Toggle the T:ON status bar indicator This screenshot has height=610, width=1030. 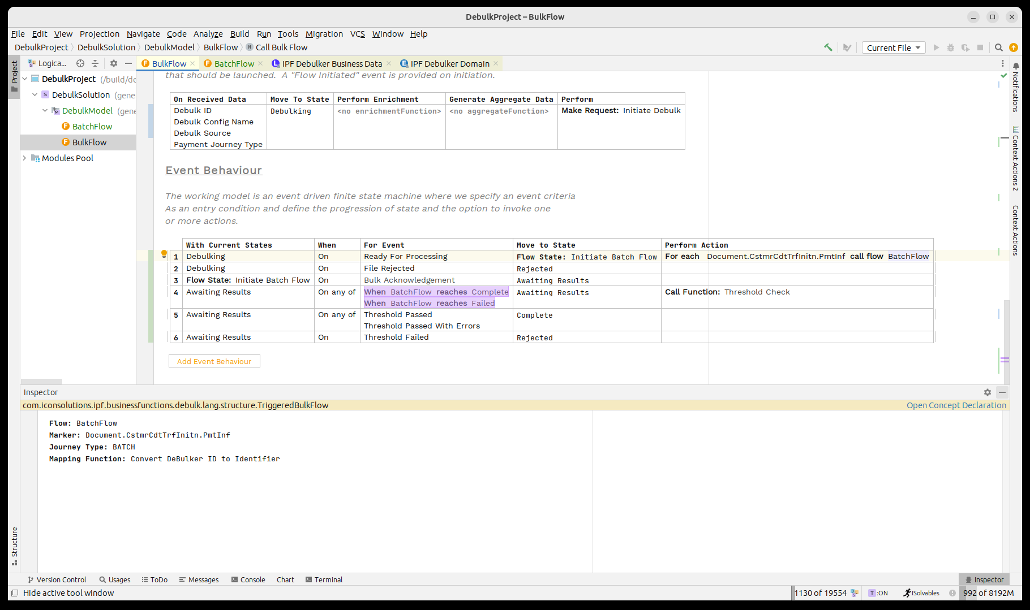[x=878, y=593]
